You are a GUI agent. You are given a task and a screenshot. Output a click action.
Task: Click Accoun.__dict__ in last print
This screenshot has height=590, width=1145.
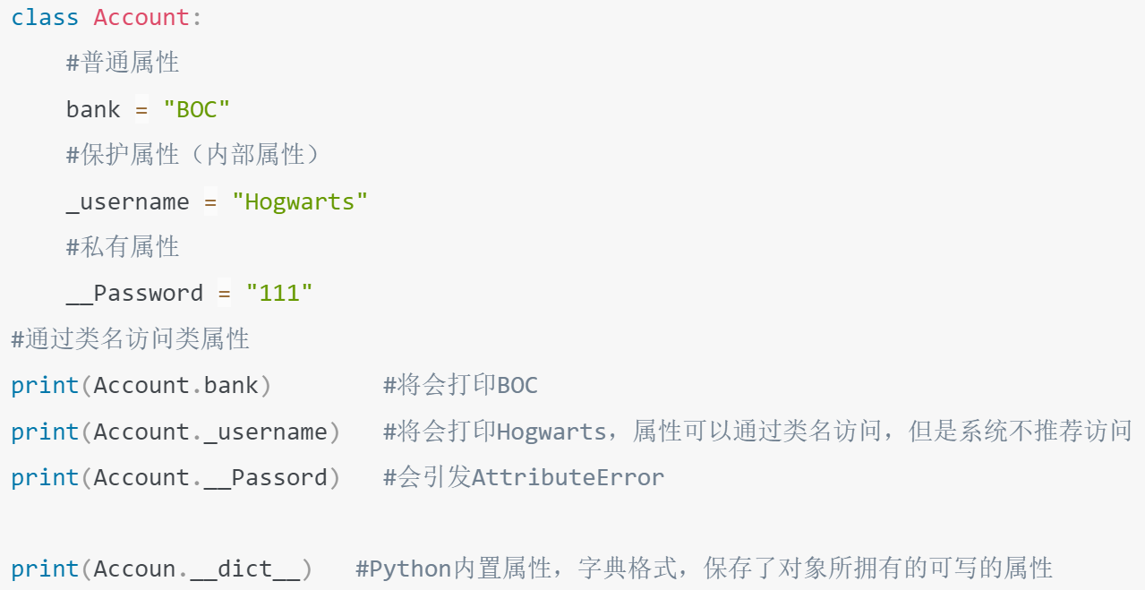197,570
